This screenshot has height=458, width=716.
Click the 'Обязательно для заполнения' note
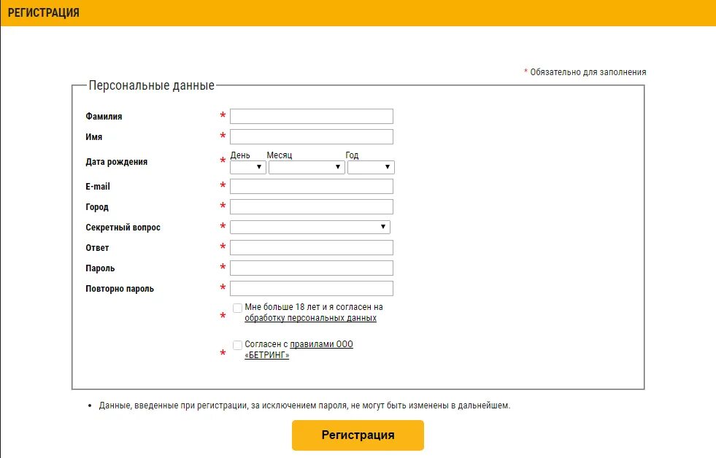[x=588, y=72]
